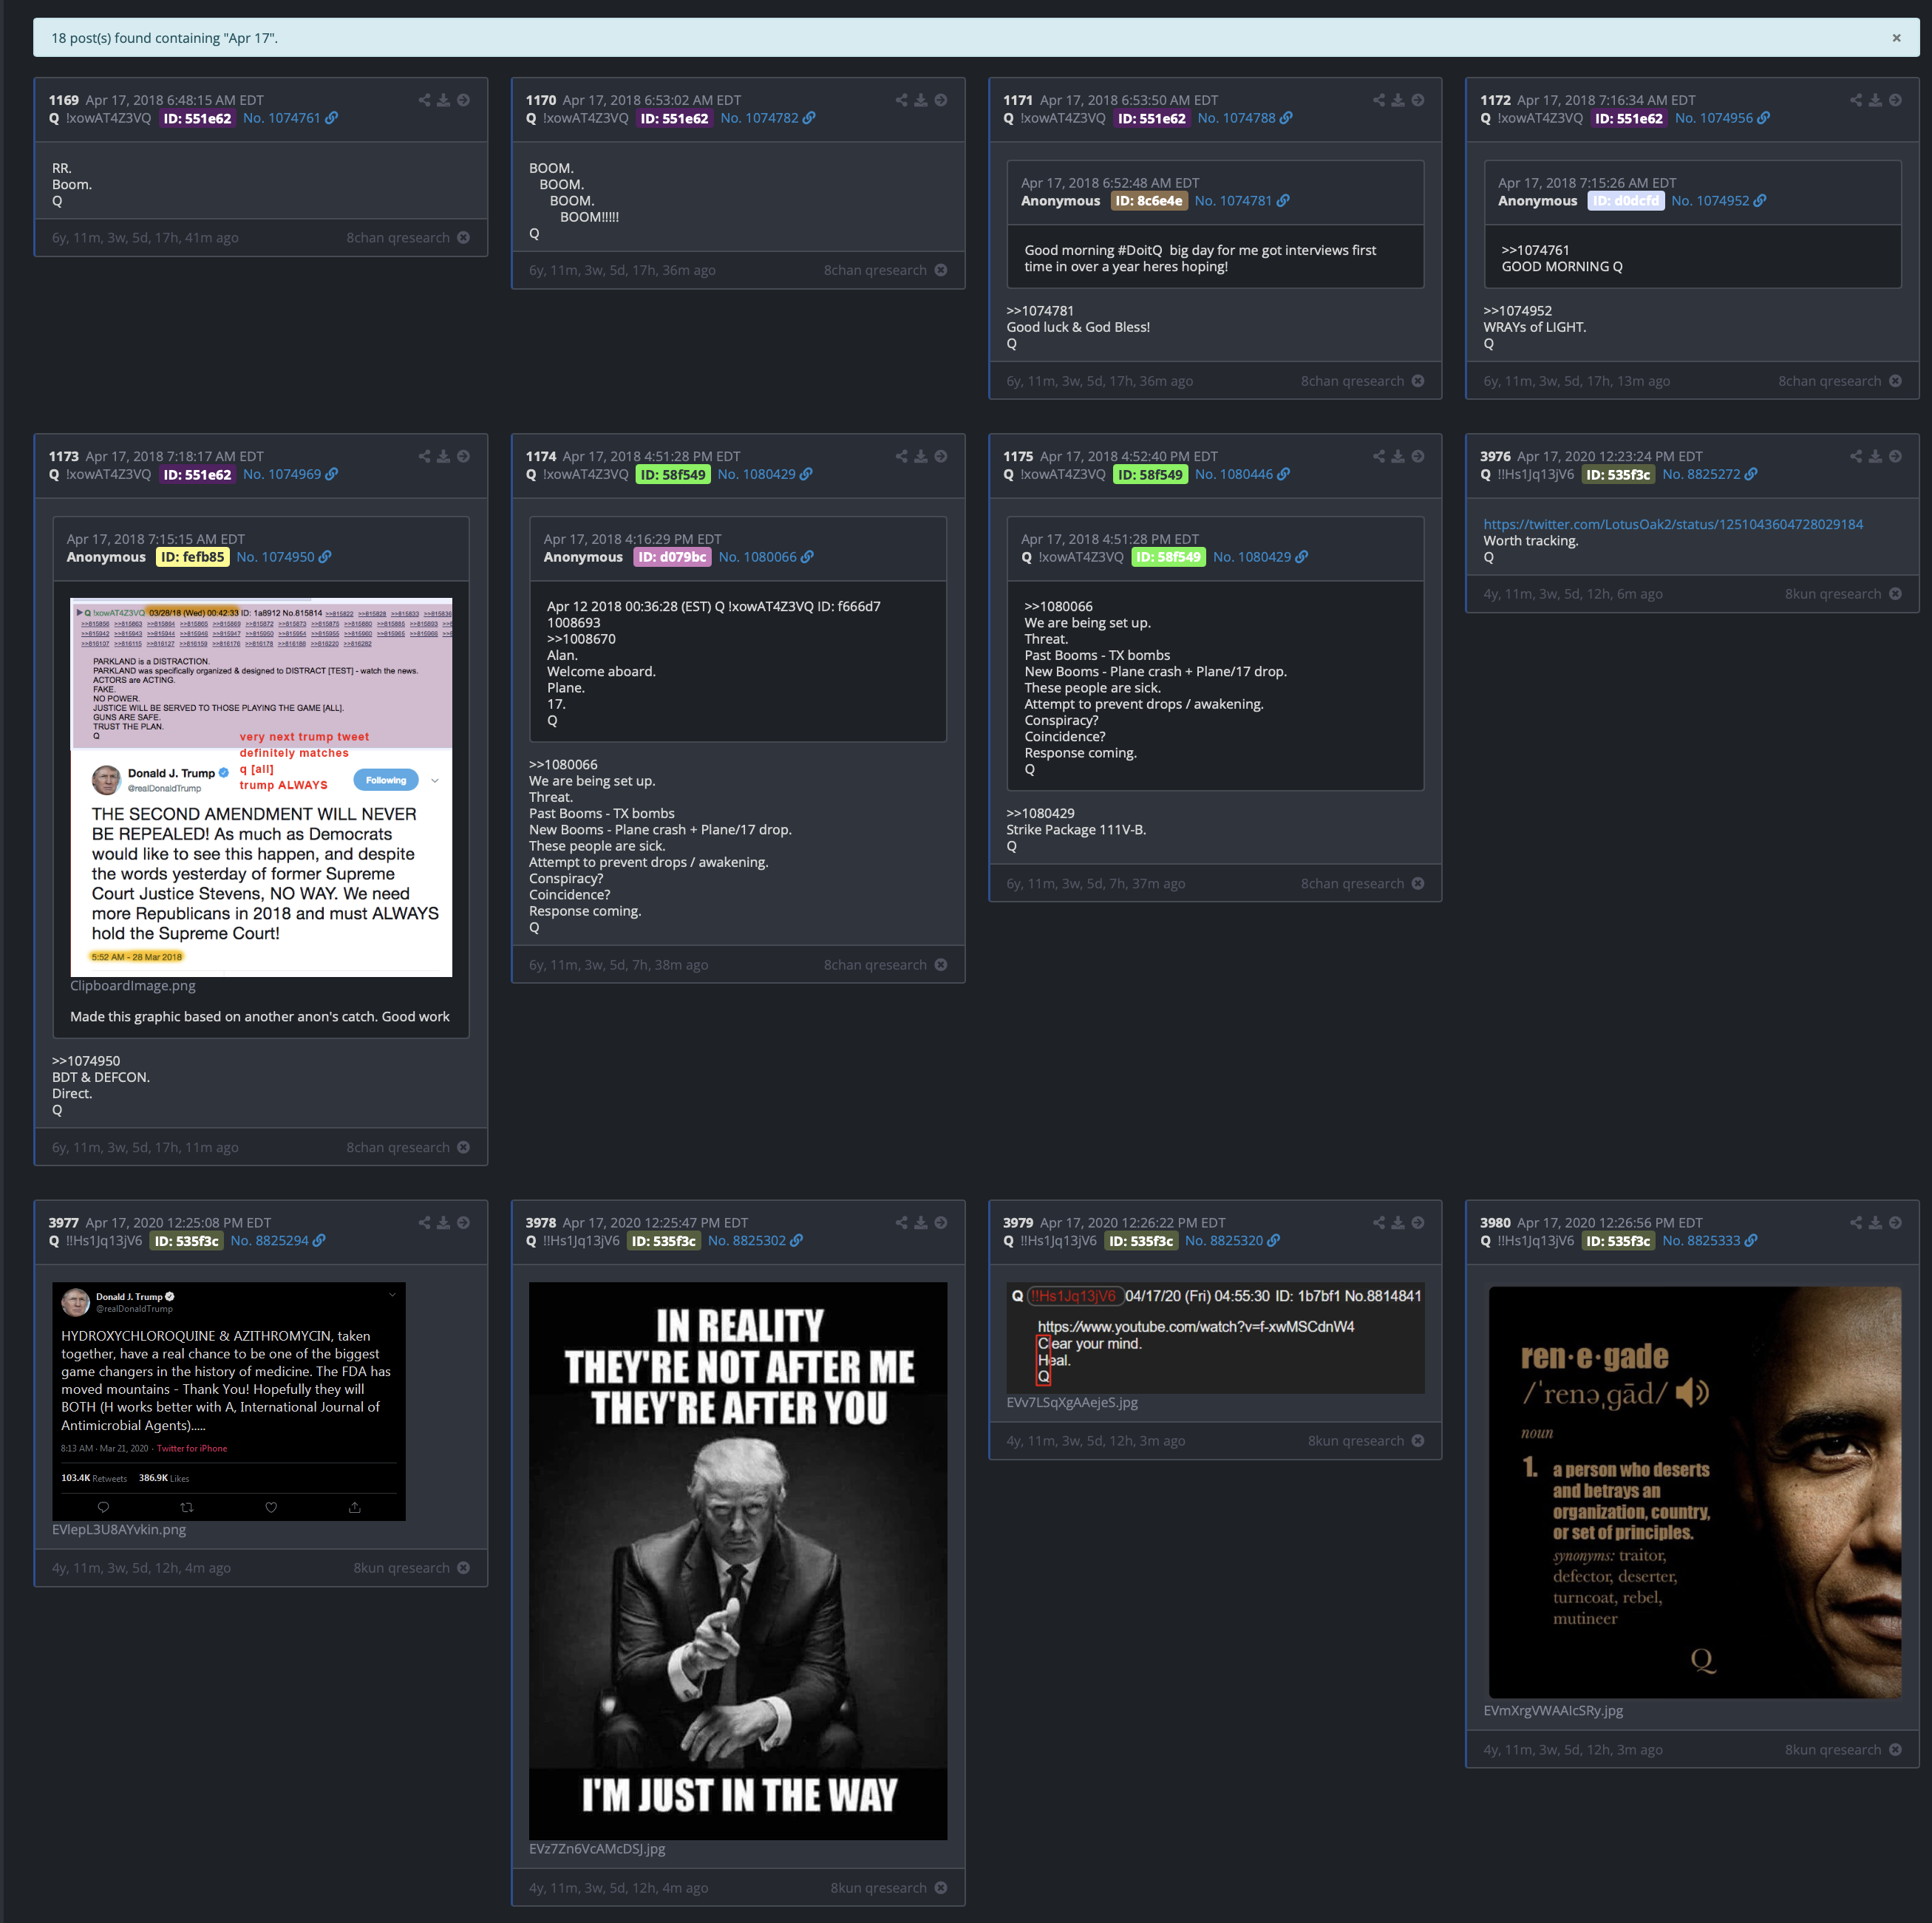Click x icon beside post 3980 source
The width and height of the screenshot is (1932, 1923).
coord(1895,1749)
